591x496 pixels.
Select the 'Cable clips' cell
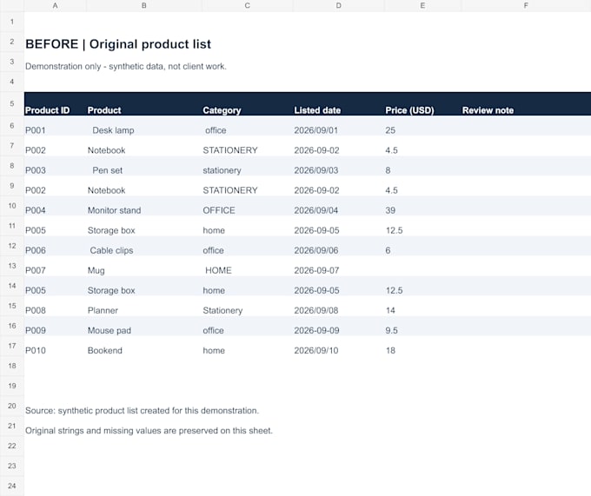[144, 246]
